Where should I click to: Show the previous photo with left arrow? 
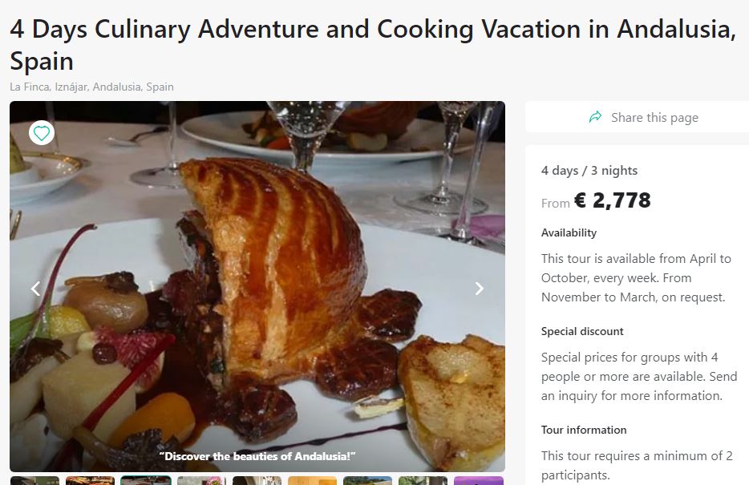[x=35, y=289]
